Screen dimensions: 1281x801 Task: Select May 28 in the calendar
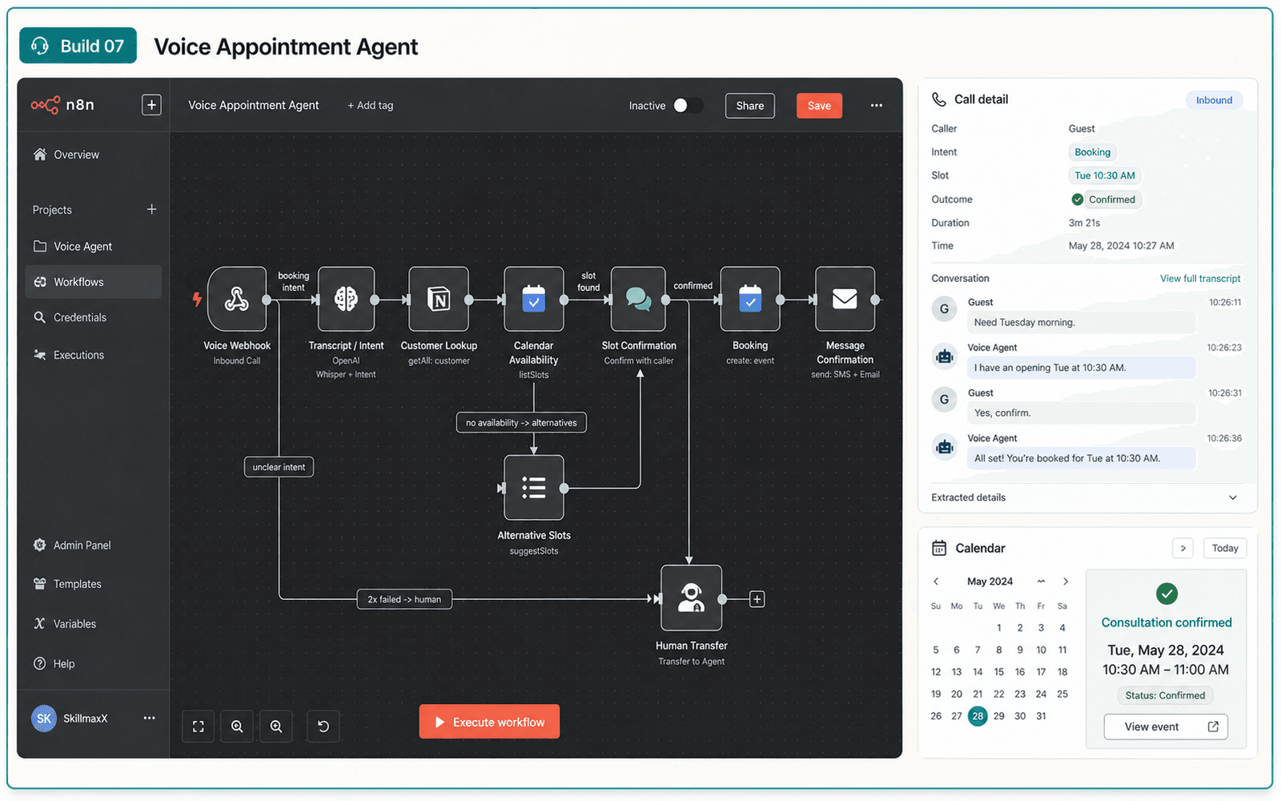pos(978,716)
